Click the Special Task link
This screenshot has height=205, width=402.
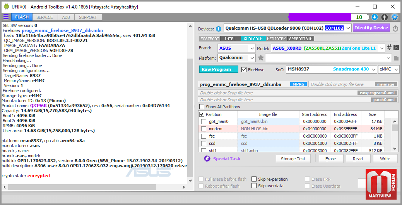pyautogui.click(x=227, y=159)
